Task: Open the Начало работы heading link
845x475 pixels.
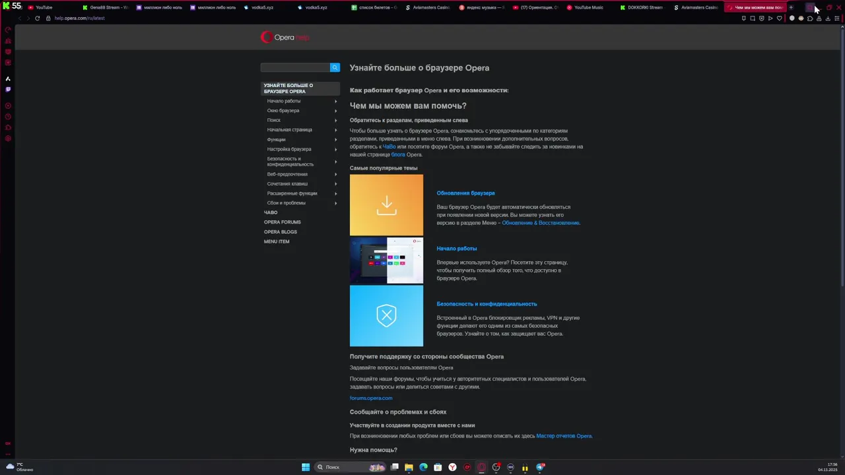Action: coord(456,249)
